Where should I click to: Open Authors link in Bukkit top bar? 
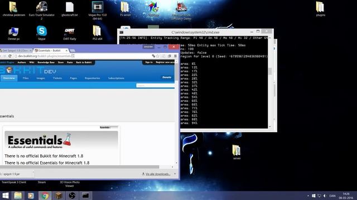pos(22,62)
